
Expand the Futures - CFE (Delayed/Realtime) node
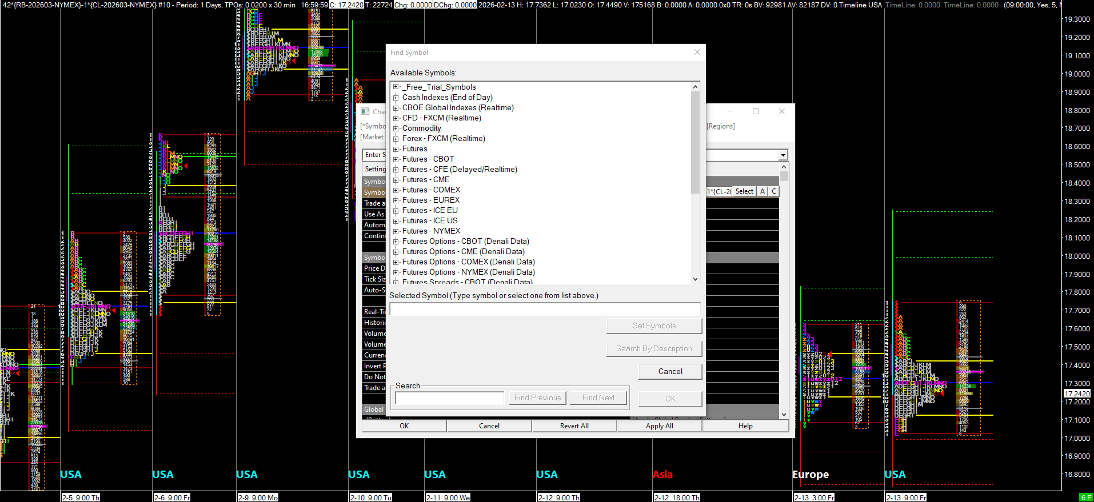pos(396,169)
